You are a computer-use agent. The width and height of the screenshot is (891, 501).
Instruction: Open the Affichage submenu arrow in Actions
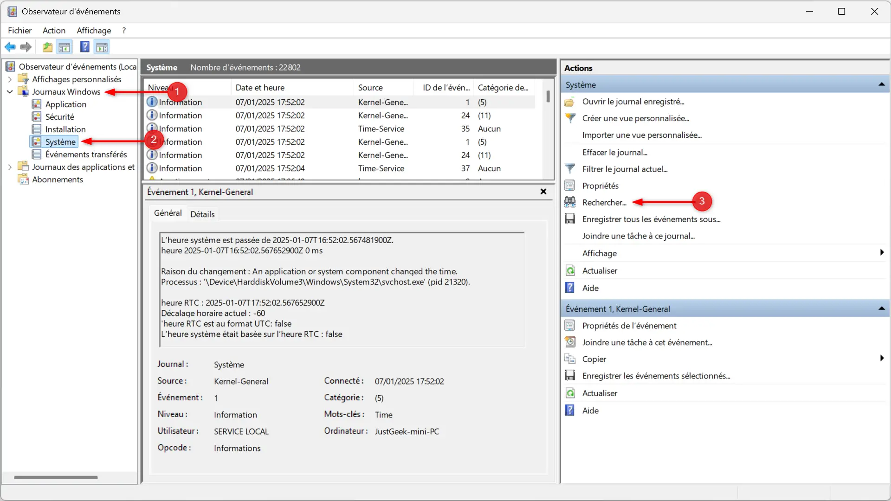882,252
